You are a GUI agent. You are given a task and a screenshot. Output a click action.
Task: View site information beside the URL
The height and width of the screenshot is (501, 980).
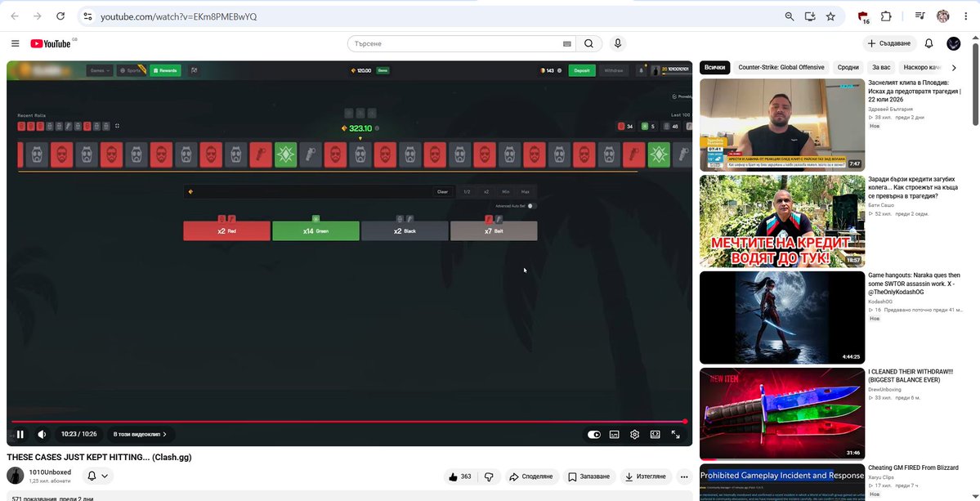click(88, 16)
